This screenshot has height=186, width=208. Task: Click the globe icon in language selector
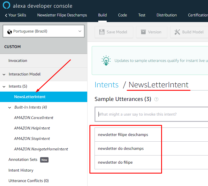(10, 31)
